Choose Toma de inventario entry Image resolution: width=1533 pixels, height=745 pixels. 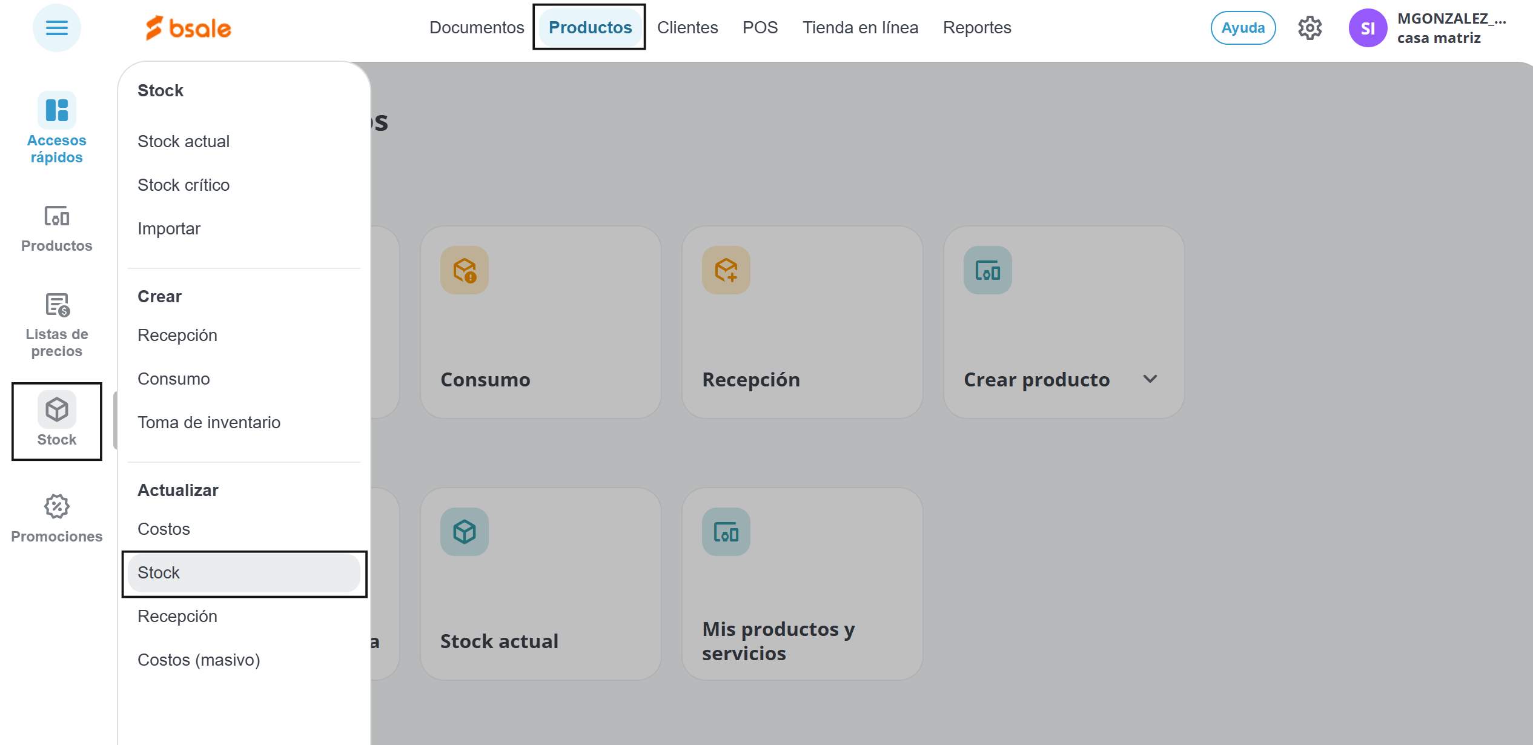209,423
